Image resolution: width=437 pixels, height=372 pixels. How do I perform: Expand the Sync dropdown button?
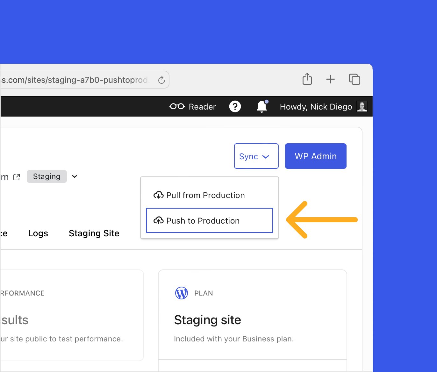coord(256,156)
